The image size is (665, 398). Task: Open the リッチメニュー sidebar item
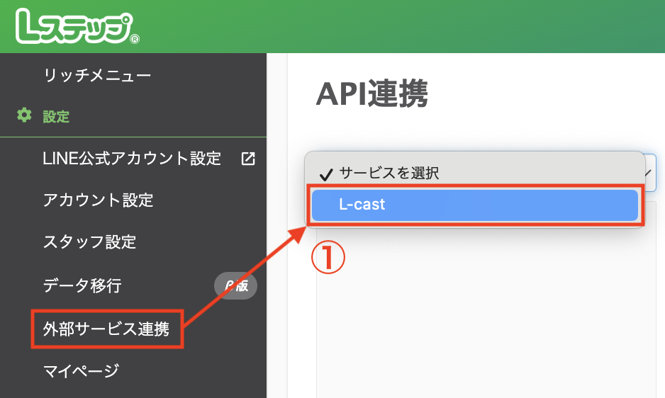tap(97, 76)
